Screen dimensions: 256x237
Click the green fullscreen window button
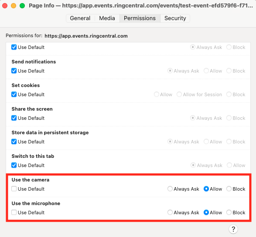(x=22, y=6)
